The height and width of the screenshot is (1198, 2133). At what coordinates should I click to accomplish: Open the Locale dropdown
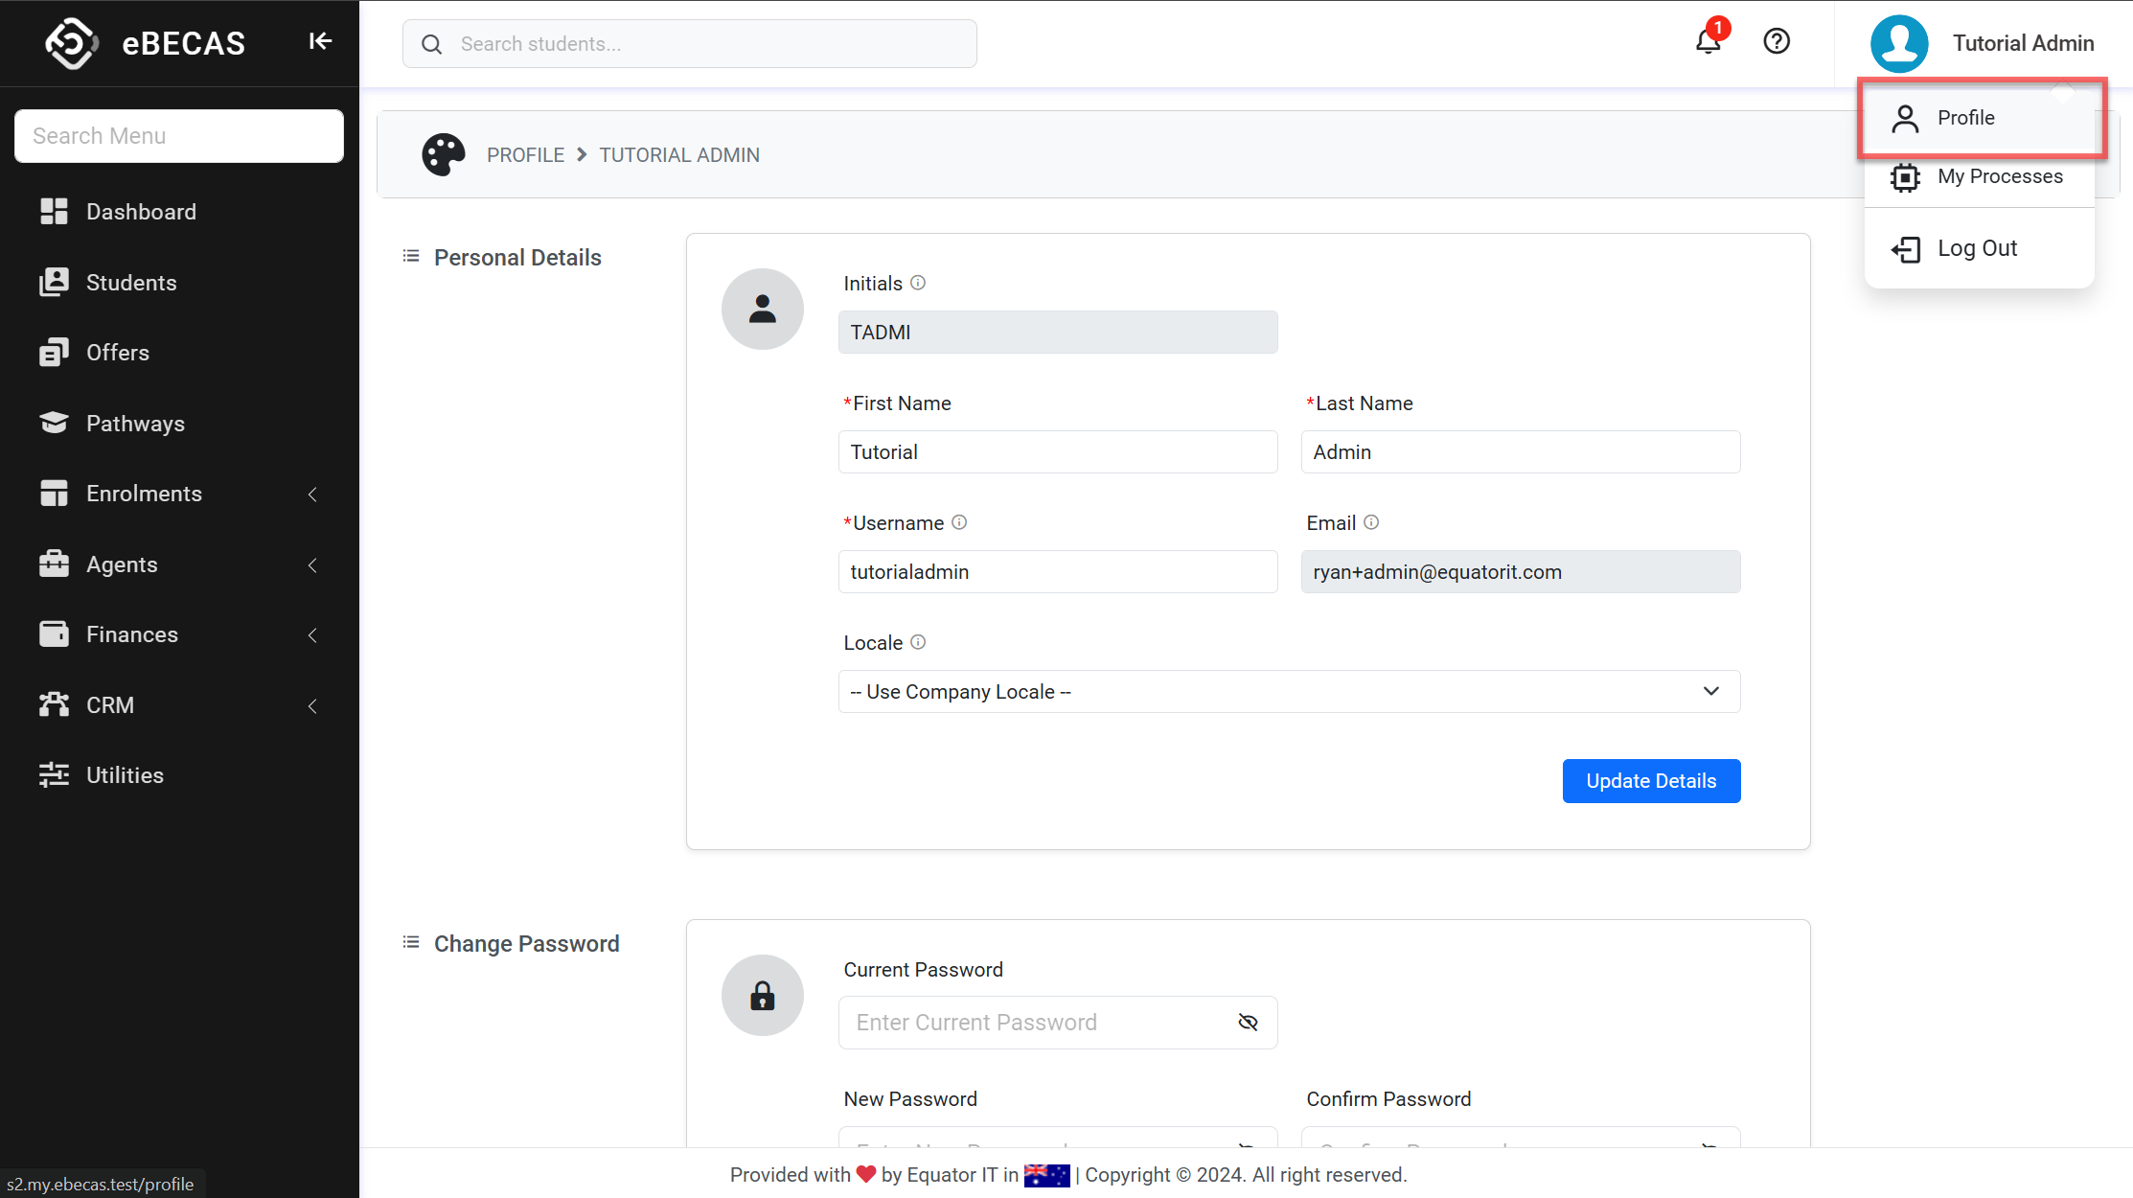click(1289, 691)
